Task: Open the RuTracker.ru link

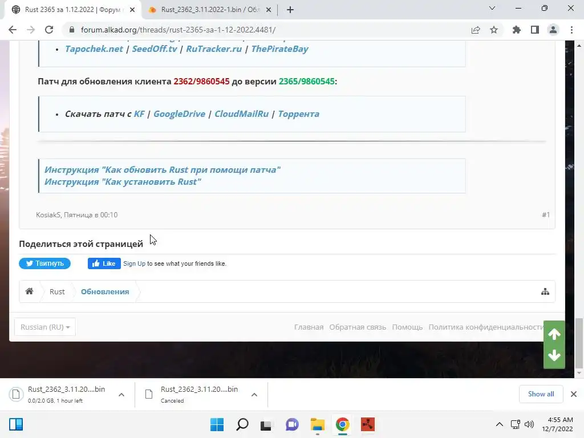Action: point(214,49)
